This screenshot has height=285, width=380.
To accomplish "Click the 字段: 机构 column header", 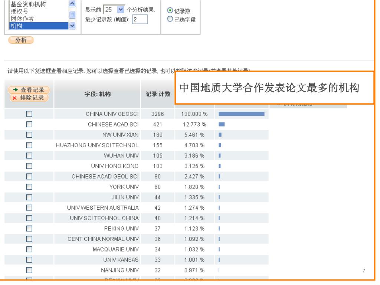I will (x=98, y=94).
